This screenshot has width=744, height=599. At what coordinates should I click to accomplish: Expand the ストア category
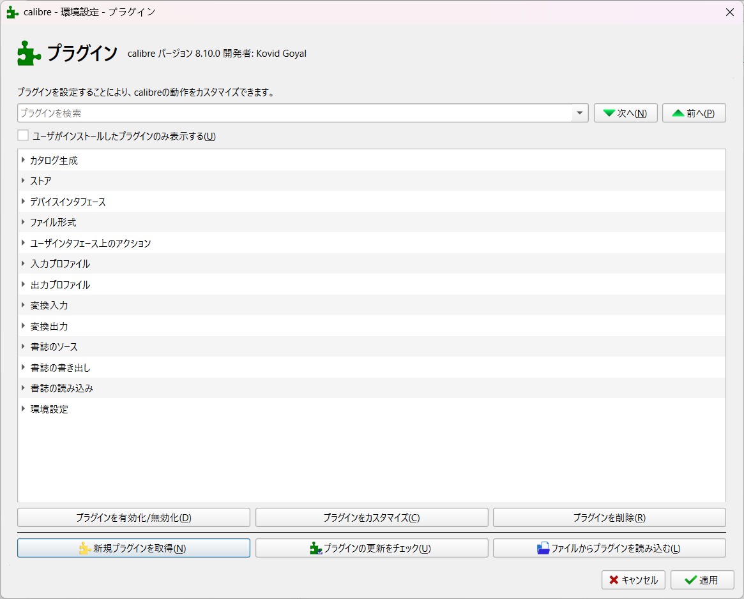click(x=23, y=181)
